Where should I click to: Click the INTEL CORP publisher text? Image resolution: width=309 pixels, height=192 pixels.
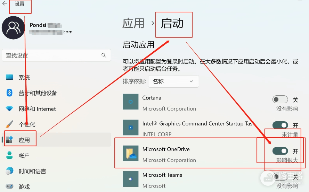[157, 134]
